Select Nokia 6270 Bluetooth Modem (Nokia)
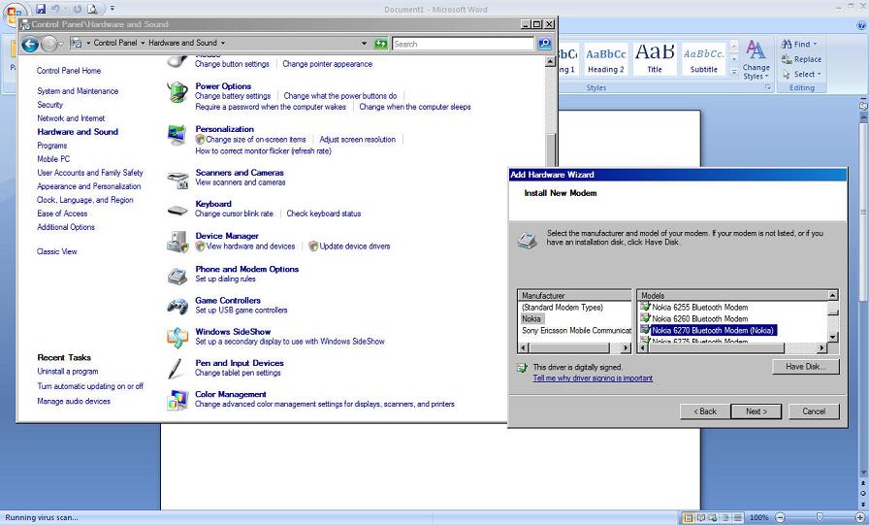 (x=713, y=330)
